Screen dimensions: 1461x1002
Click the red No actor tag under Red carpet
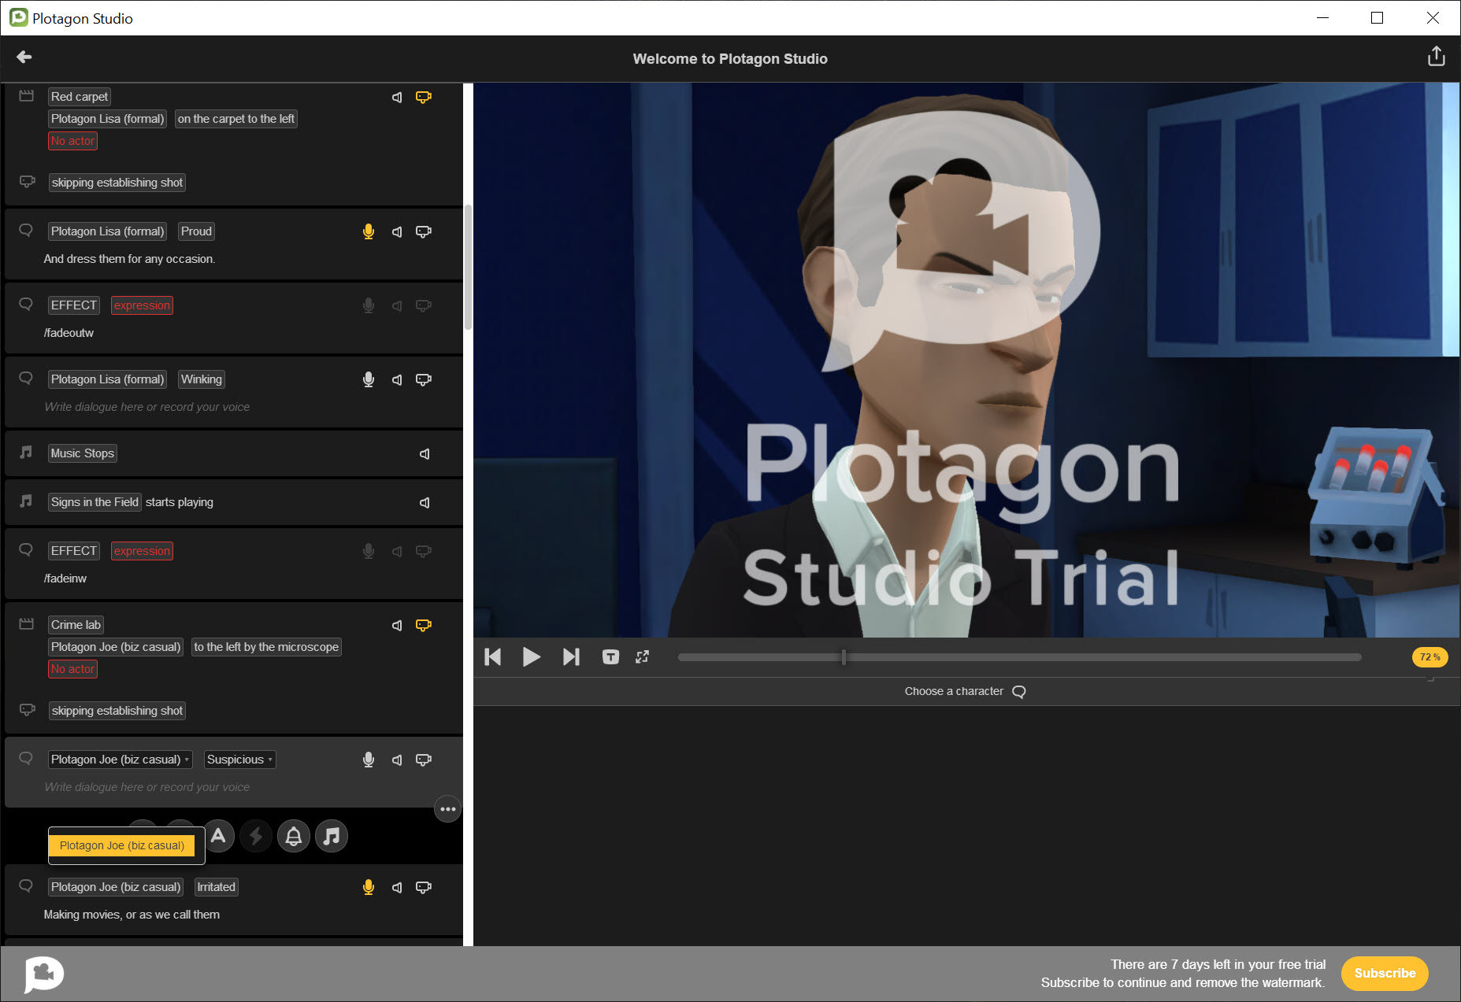72,141
